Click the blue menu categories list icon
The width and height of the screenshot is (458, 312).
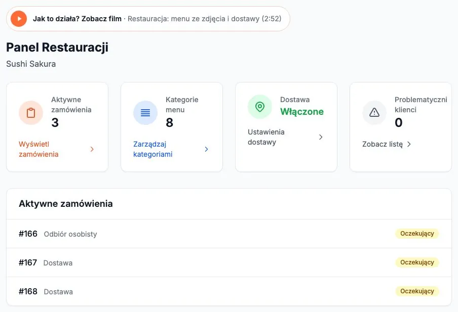[145, 113]
